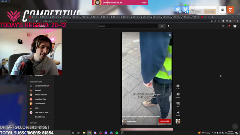Open the SpartaDoggo channel name link
The height and width of the screenshot is (135, 240).
pos(132,121)
